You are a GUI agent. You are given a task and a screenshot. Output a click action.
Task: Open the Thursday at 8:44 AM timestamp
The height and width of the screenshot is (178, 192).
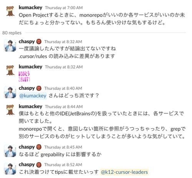pos(64,107)
